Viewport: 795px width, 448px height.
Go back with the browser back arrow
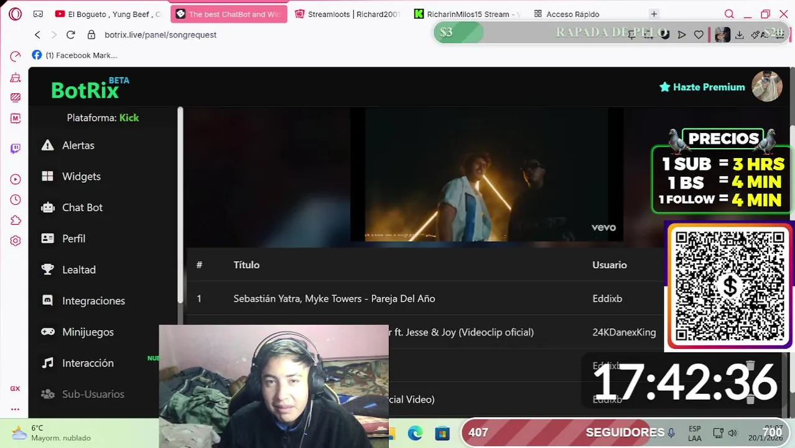click(37, 35)
